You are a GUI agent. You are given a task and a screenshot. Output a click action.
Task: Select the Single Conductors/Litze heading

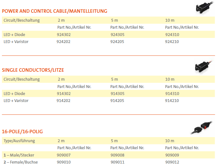(35, 70)
